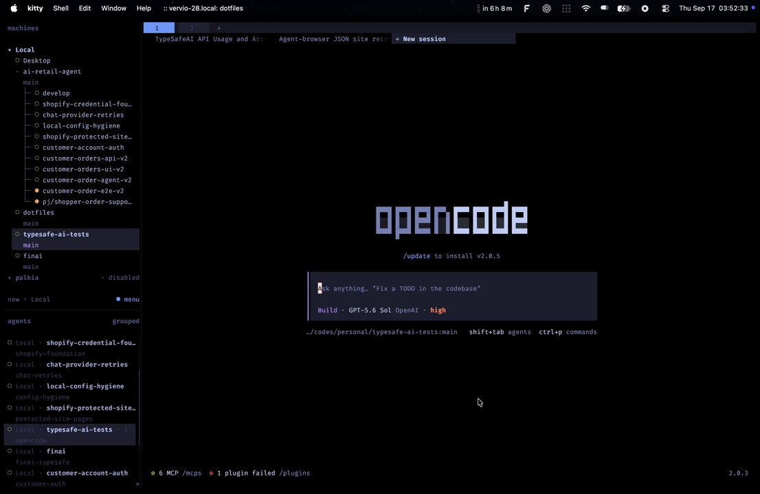Screen dimensions: 760x494
Task: Open the TypeSafeAI API Usage session tab
Action: (x=209, y=38)
